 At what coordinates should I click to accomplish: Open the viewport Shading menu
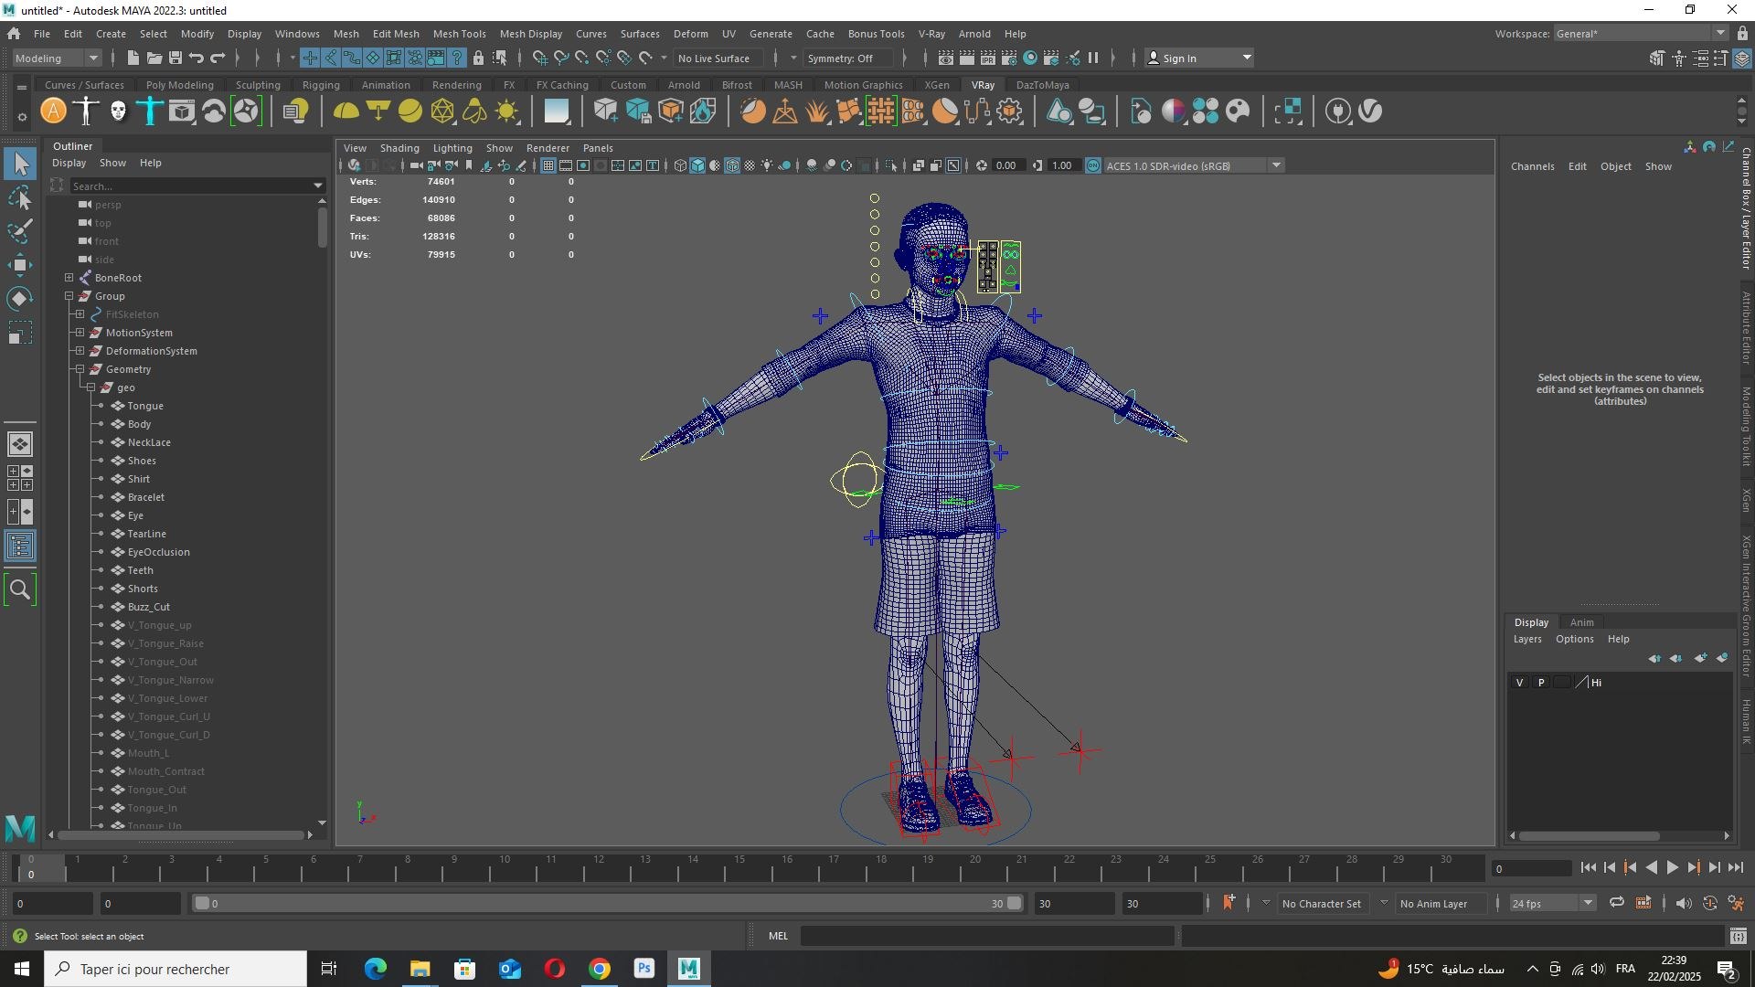[x=399, y=148]
